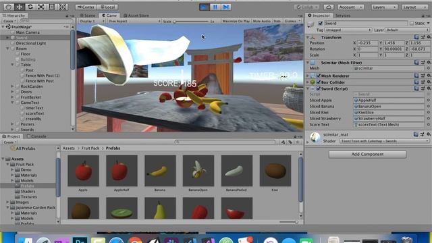Open the Collab dropdown
Image resolution: width=432 pixels, height=243 pixels.
pyautogui.click(x=306, y=7)
